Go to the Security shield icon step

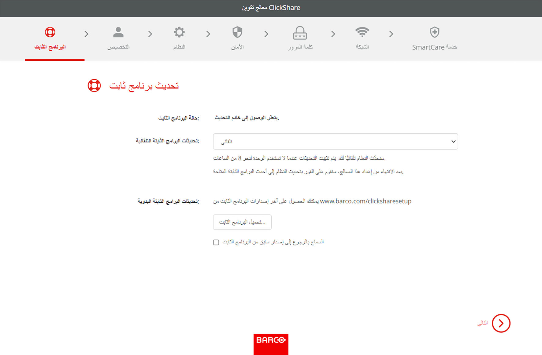(237, 32)
